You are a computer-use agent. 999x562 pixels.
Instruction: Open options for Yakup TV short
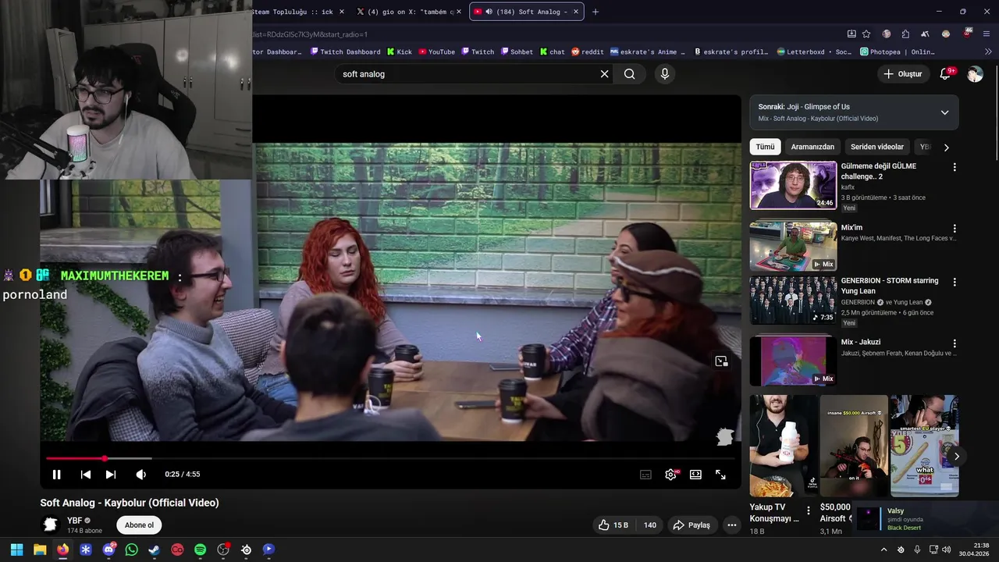pos(809,511)
